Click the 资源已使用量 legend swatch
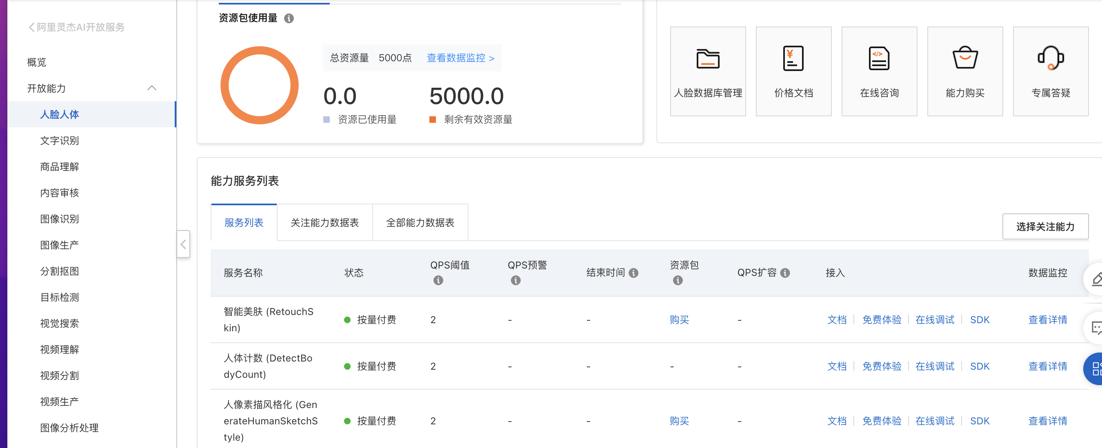The width and height of the screenshot is (1102, 448). (327, 119)
